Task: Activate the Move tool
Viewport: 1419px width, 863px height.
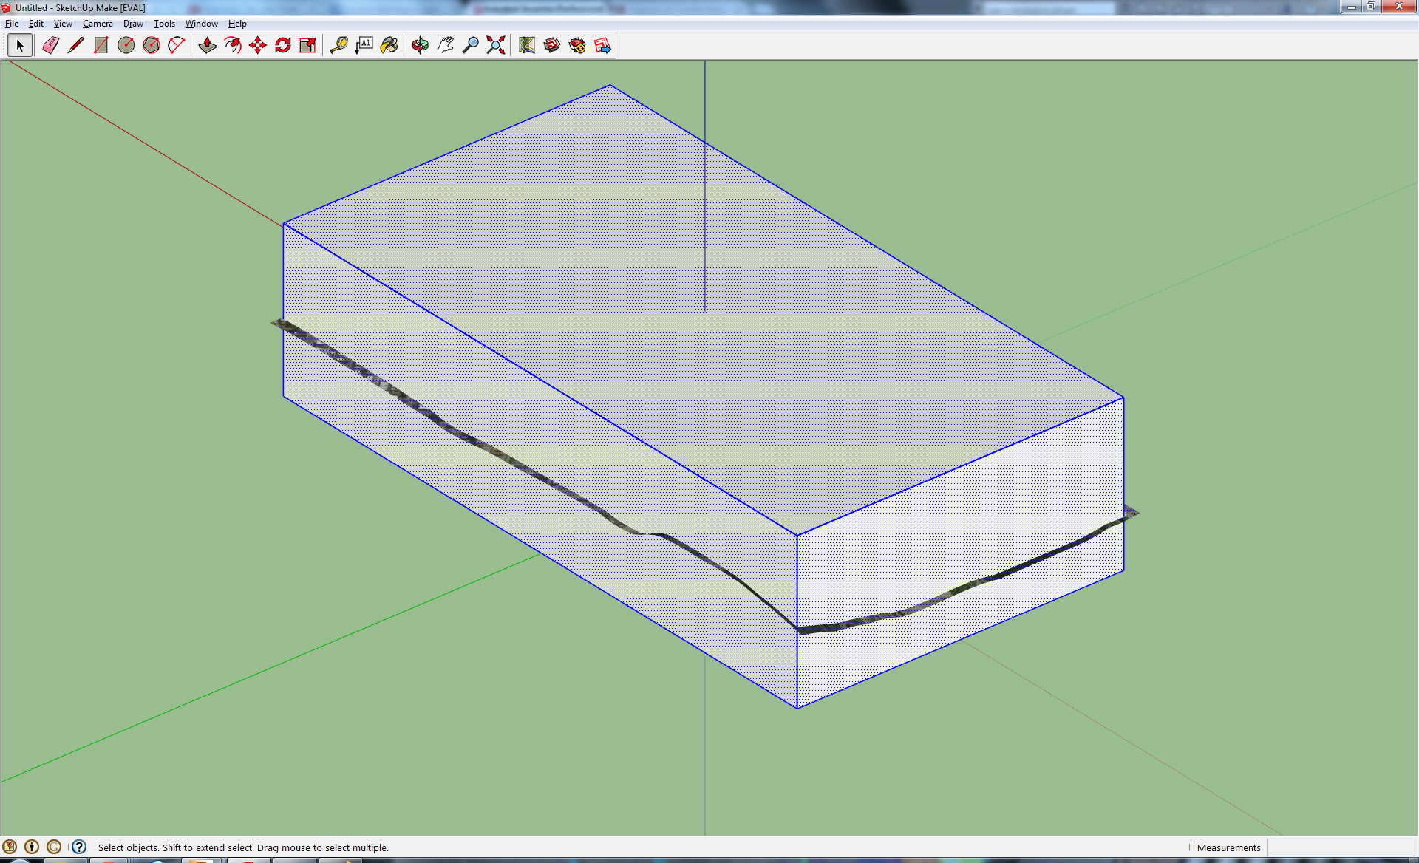Action: [258, 46]
